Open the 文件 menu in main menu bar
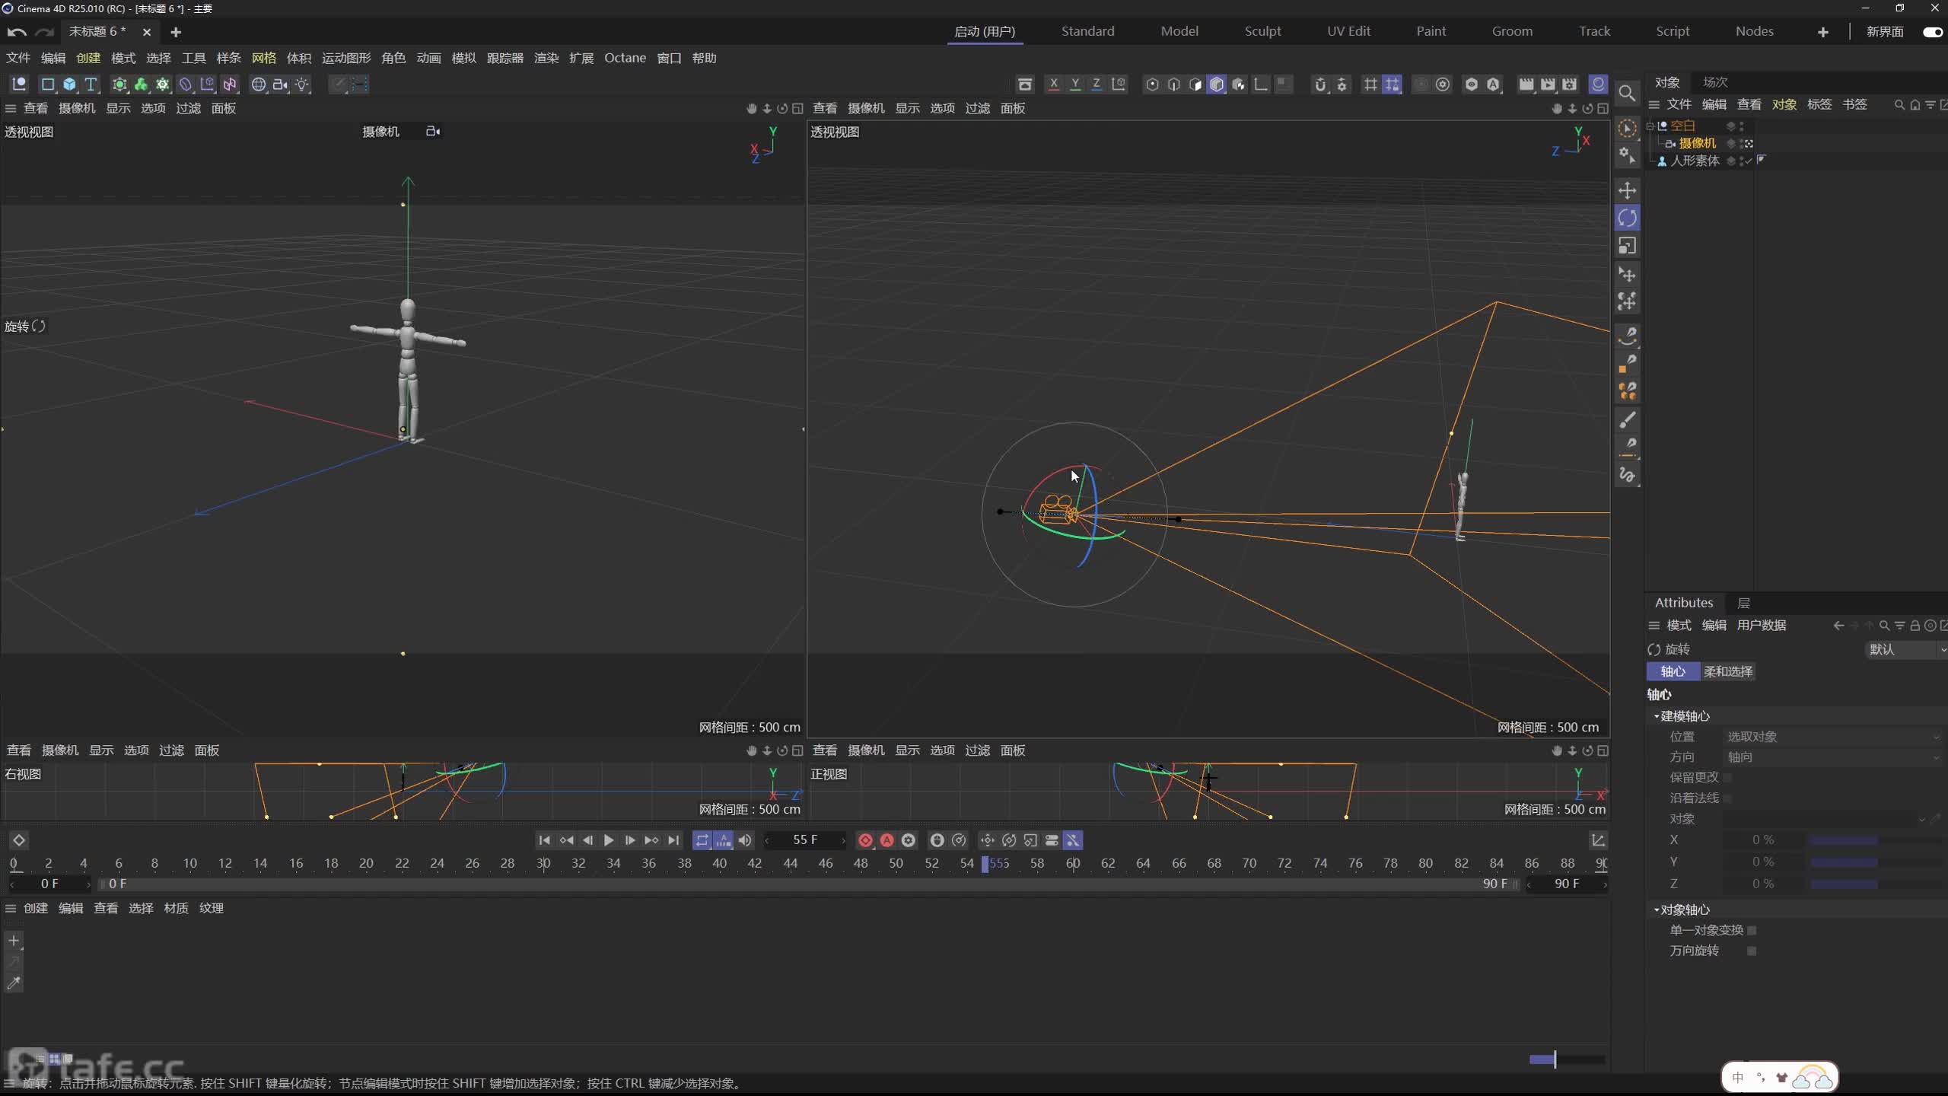1948x1096 pixels. click(18, 58)
